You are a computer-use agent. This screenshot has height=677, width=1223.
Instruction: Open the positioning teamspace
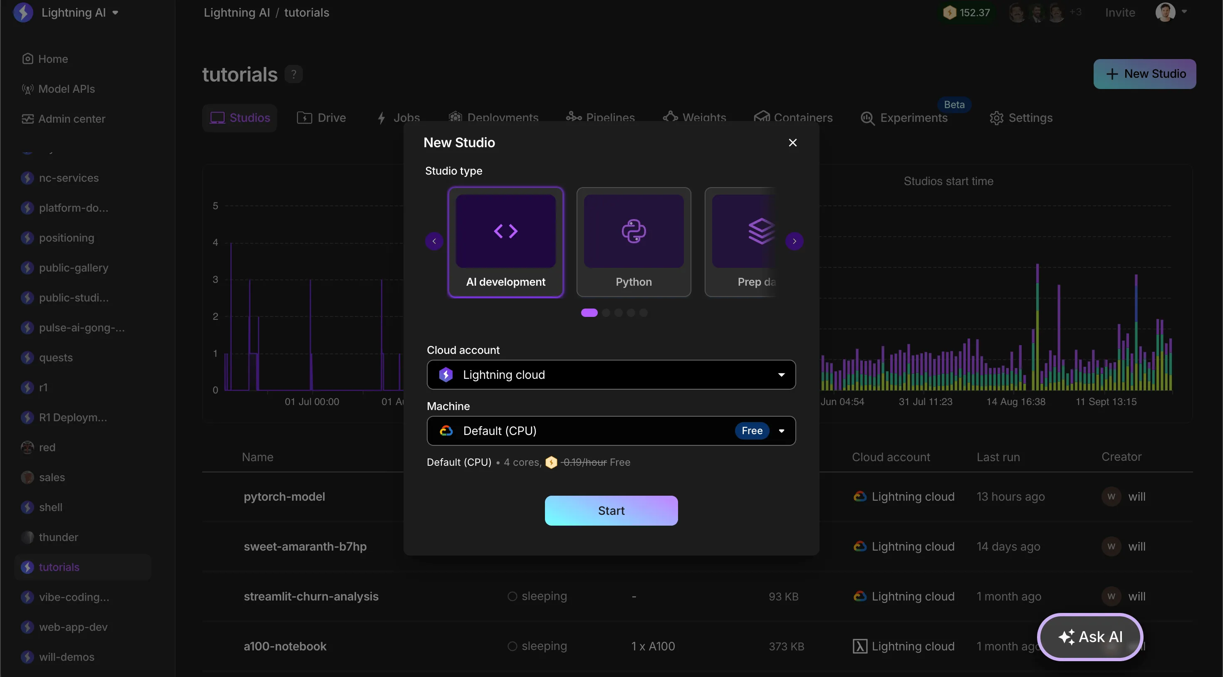pos(57,238)
